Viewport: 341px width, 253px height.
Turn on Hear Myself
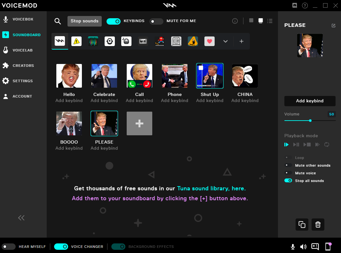[x=9, y=247]
